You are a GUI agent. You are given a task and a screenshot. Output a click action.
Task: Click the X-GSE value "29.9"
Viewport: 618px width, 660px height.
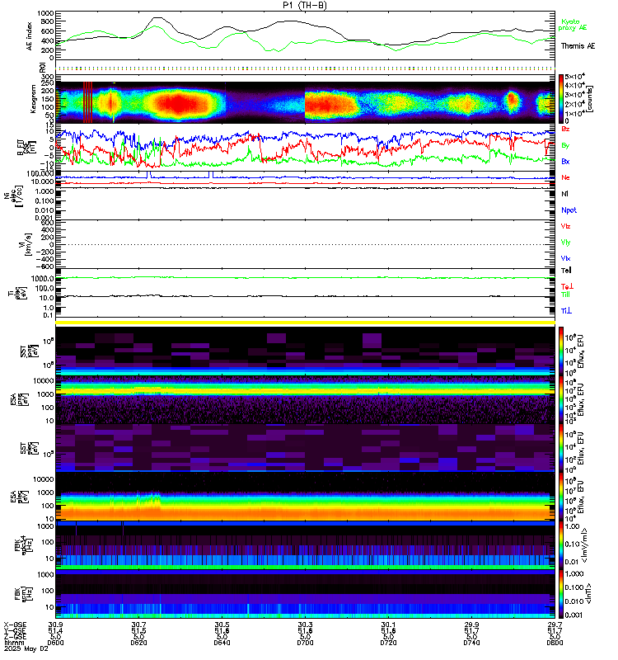pyautogui.click(x=471, y=625)
